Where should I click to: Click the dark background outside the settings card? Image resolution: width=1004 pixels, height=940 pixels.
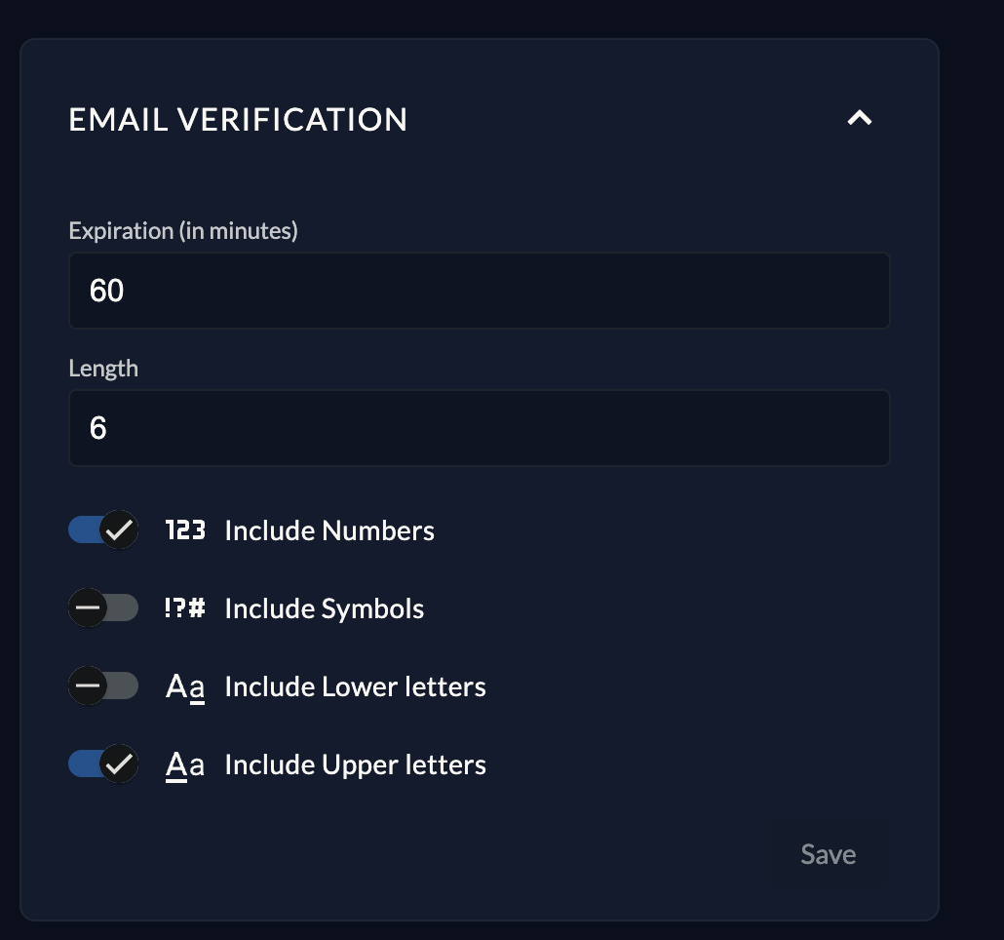[x=972, y=488]
